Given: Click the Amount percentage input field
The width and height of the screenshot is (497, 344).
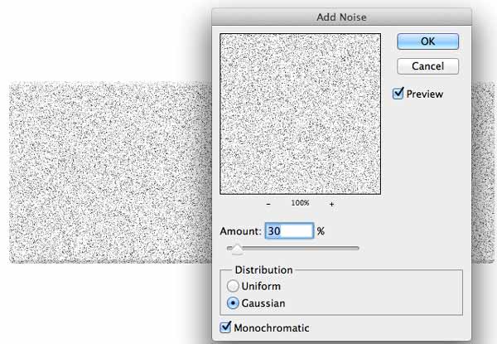Looking at the screenshot, I should tap(289, 230).
